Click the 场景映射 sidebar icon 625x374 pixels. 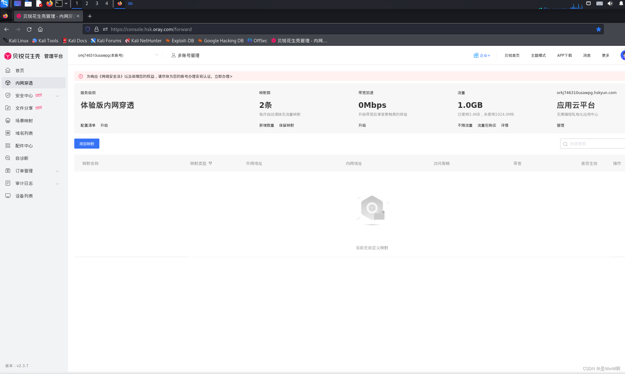coord(8,121)
